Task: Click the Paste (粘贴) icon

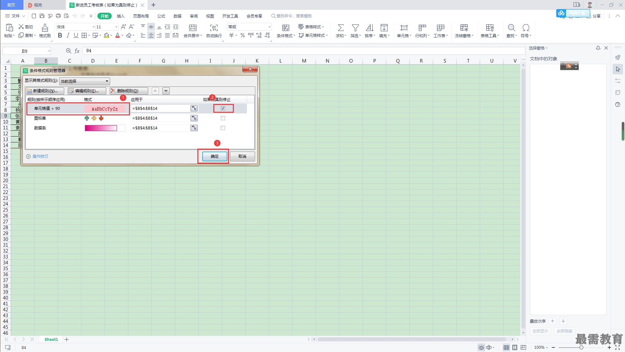Action: click(x=9, y=27)
